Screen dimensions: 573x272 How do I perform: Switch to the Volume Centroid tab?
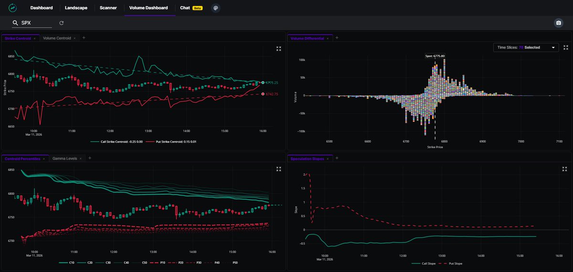(x=57, y=38)
